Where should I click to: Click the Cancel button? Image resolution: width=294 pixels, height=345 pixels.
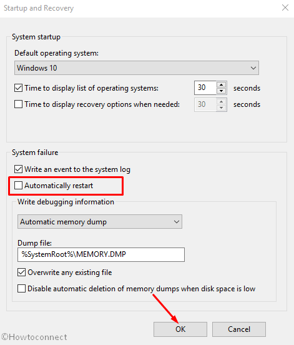coord(239,329)
